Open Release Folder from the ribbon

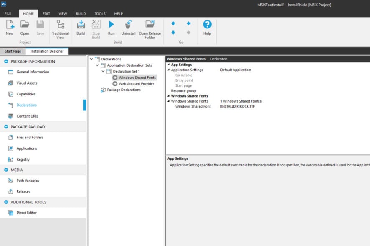[150, 30]
